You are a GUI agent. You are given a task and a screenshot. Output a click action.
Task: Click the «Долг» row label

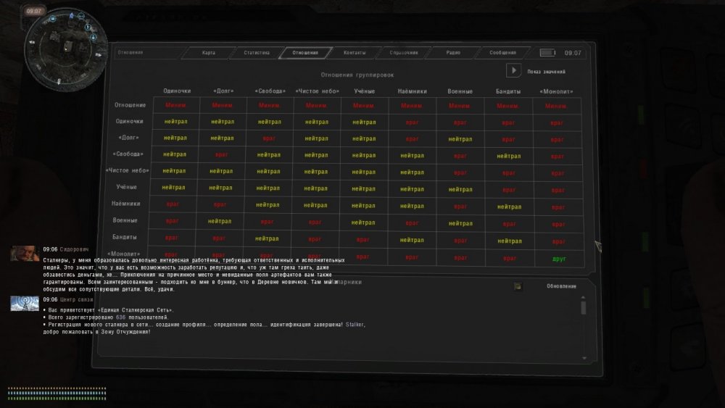tap(128, 138)
